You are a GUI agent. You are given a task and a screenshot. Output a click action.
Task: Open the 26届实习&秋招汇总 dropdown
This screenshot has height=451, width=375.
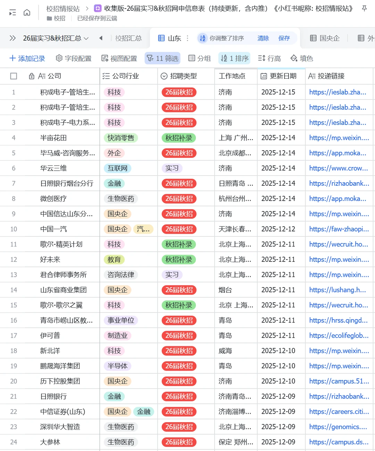click(56, 38)
